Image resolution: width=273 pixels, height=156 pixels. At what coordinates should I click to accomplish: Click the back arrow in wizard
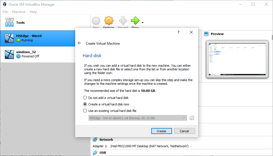tap(79, 43)
